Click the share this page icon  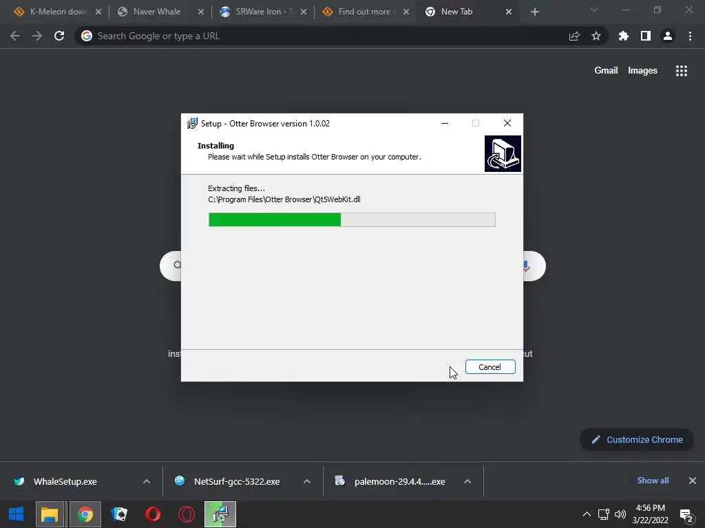click(574, 36)
